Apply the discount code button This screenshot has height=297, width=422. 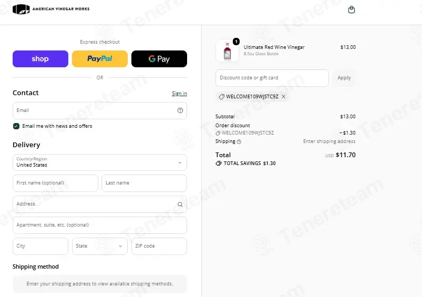point(344,78)
